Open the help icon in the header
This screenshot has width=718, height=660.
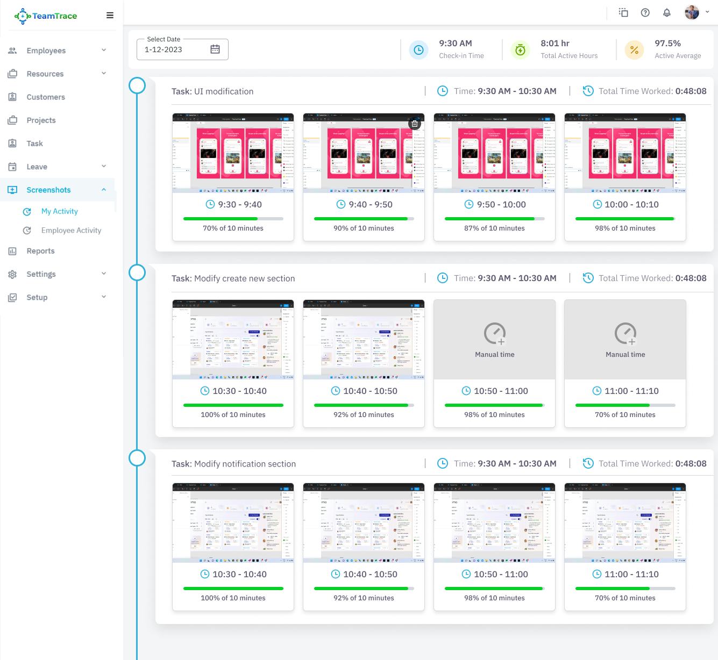tap(645, 12)
